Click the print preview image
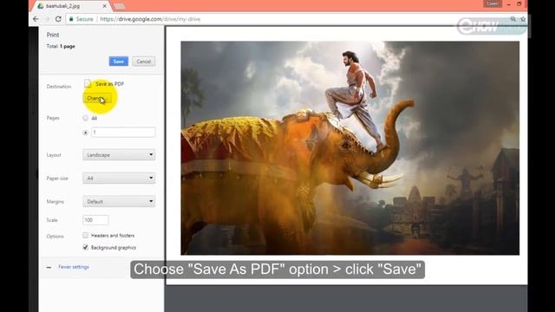This screenshot has width=555, height=312. click(350, 148)
